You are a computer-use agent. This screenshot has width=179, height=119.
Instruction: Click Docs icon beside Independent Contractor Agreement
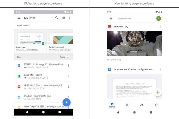coord(110,69)
